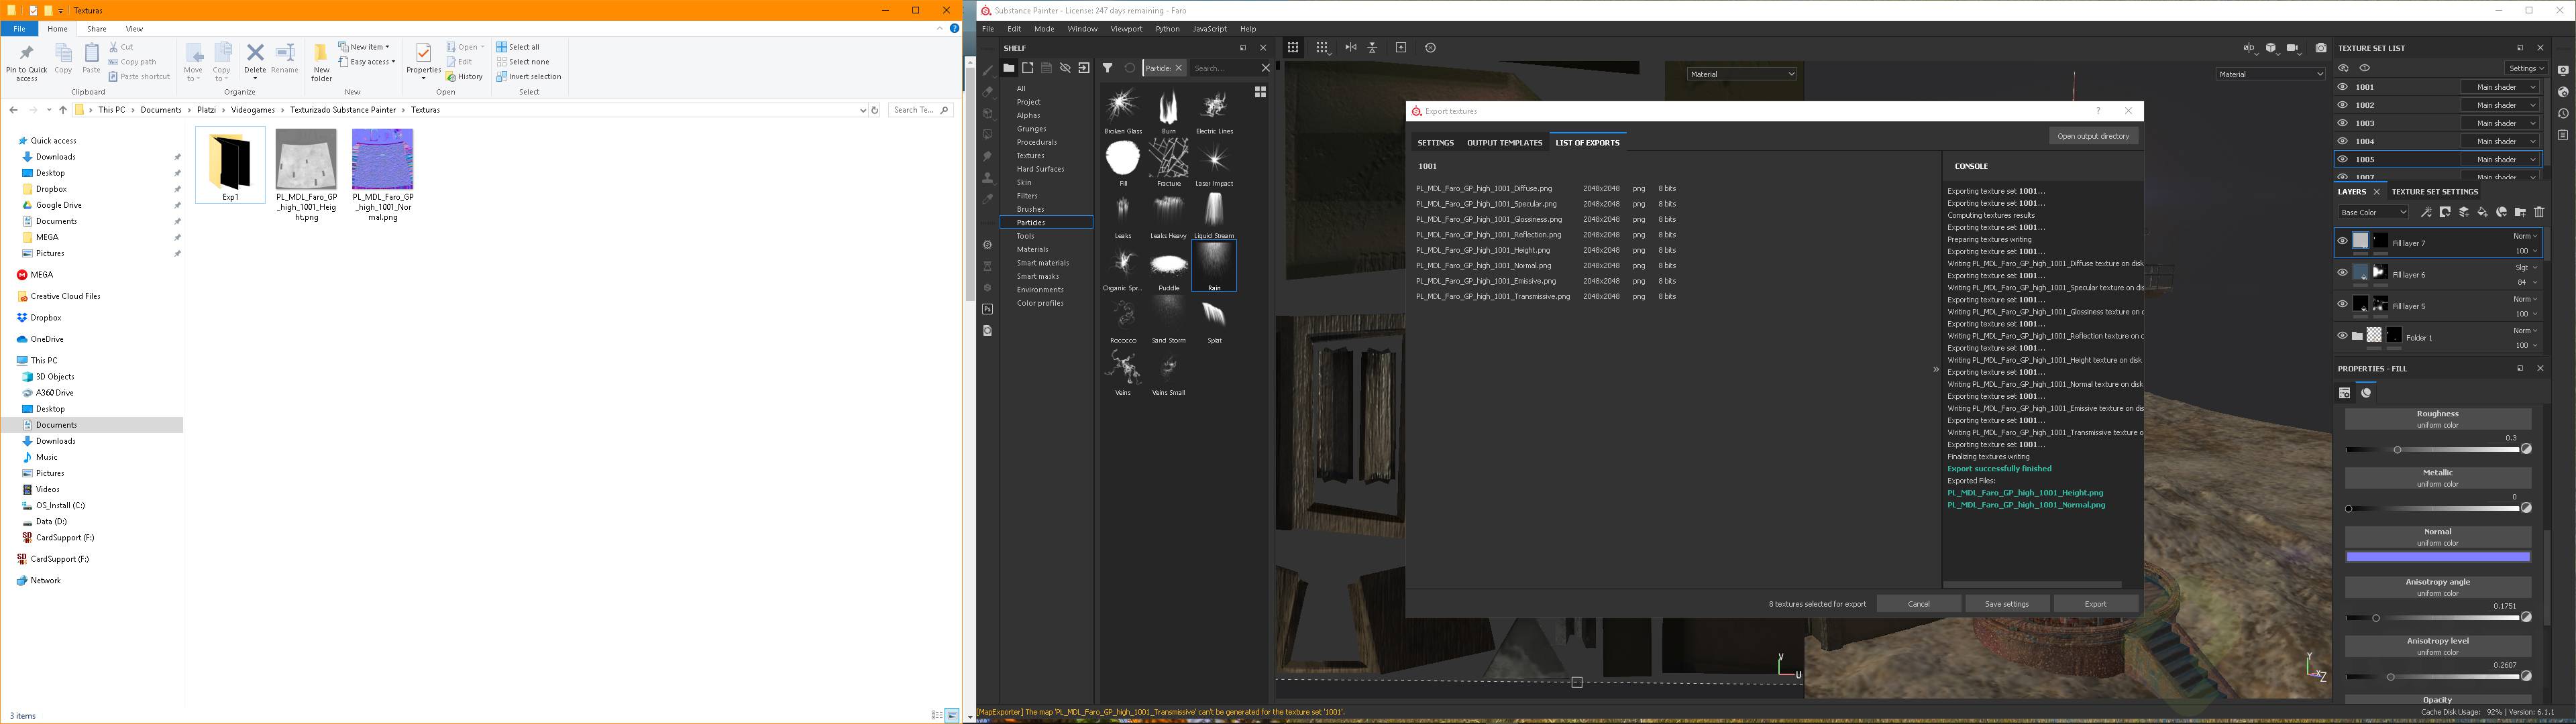This screenshot has width=2576, height=724.
Task: Toggle symmetry mirror icon in viewport toolbar
Action: (1351, 48)
